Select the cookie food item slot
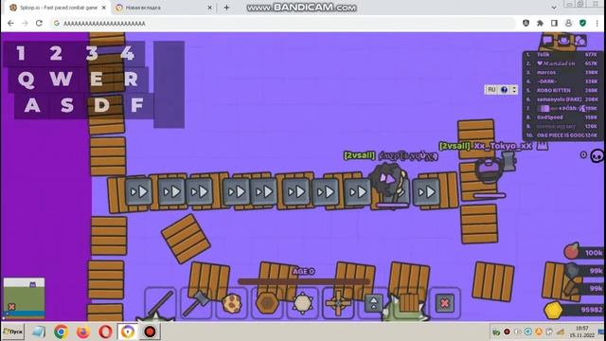606x341 pixels. click(x=231, y=303)
